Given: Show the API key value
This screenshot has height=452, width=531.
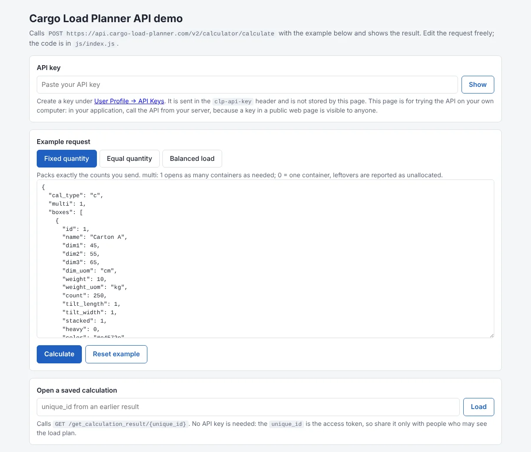Looking at the screenshot, I should 477,85.
